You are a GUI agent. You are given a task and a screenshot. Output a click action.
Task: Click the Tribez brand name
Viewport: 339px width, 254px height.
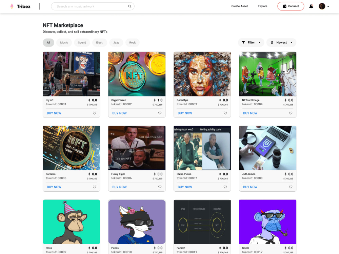[24, 6]
